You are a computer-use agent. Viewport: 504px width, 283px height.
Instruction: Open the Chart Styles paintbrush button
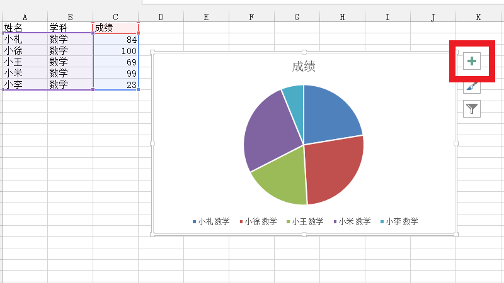click(472, 87)
